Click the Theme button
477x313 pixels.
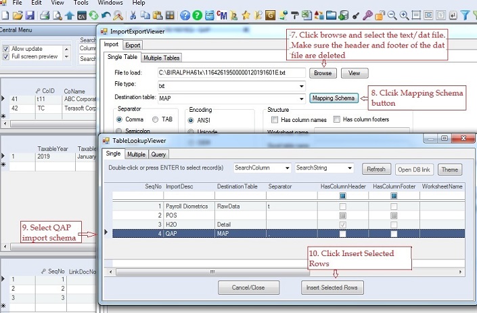tap(450, 169)
